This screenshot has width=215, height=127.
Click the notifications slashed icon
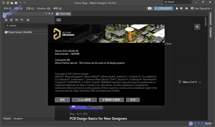(x=186, y=8)
